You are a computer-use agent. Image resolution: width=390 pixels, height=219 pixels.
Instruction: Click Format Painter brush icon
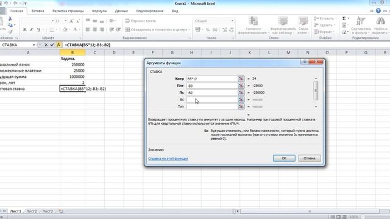point(10,32)
